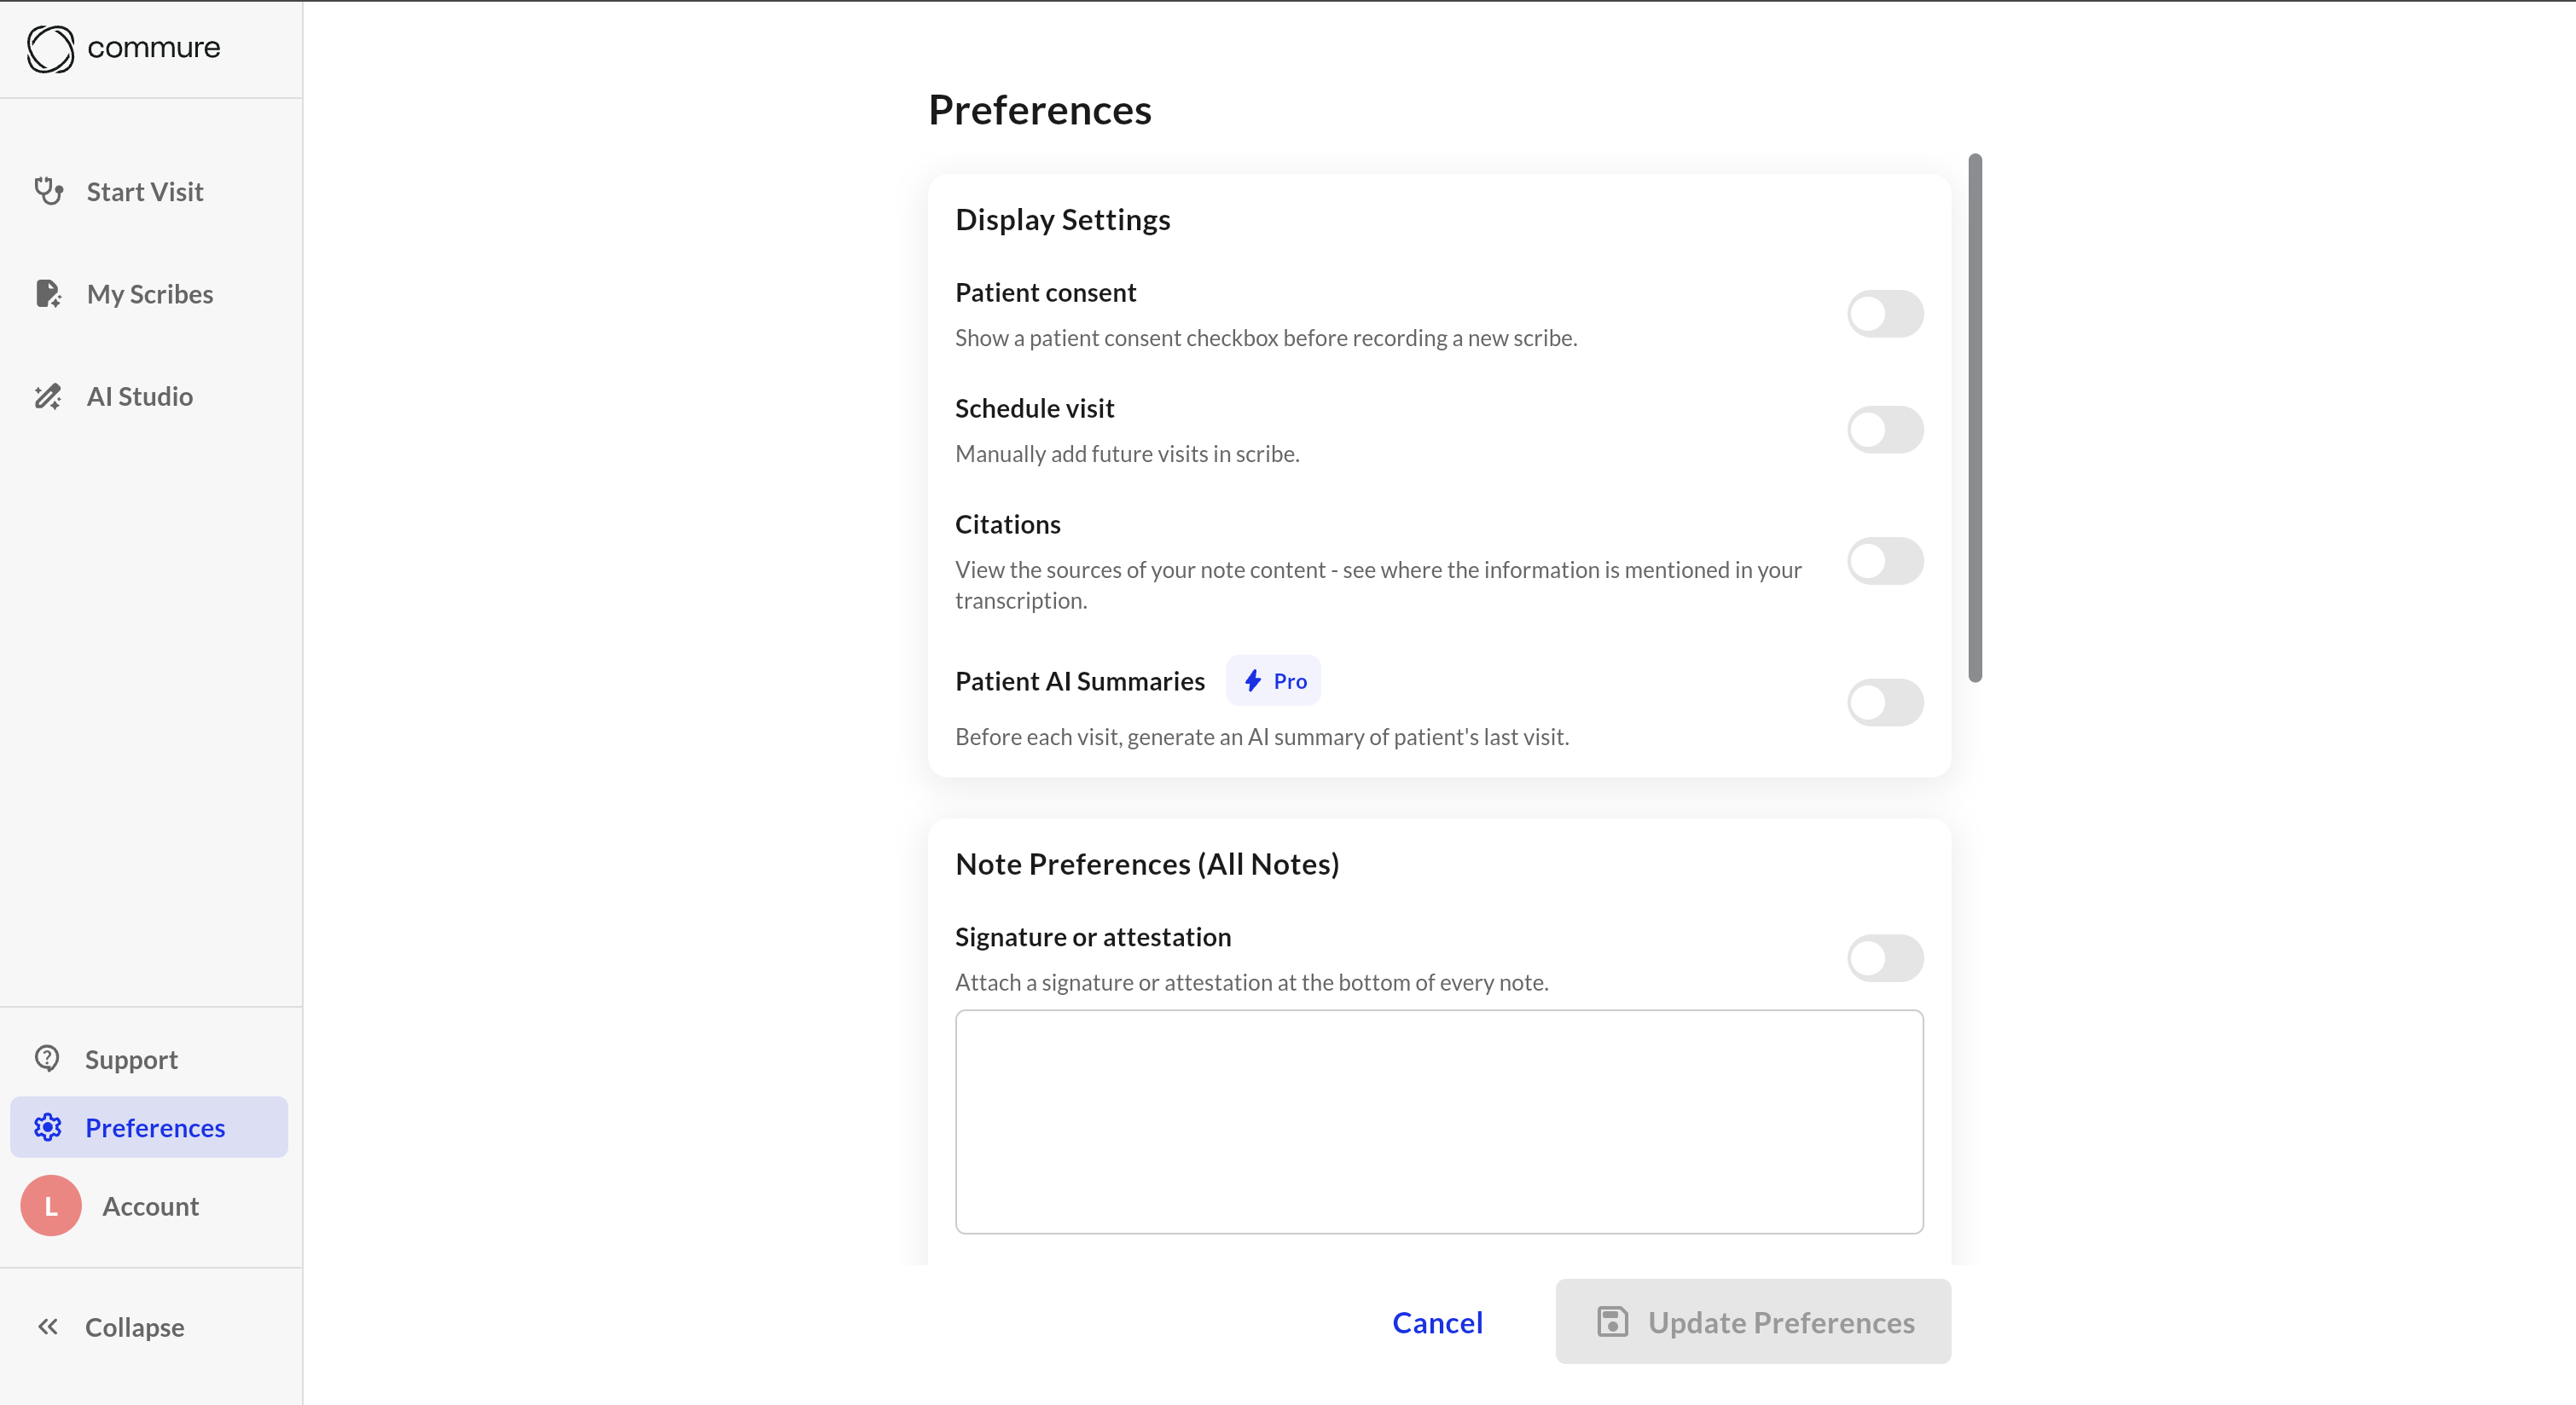Open the My Scribes menu item
The image size is (2576, 1405).
point(150,294)
